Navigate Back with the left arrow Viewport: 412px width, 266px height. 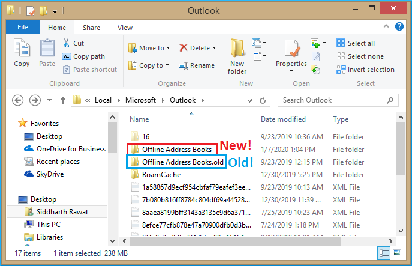[x=17, y=100]
